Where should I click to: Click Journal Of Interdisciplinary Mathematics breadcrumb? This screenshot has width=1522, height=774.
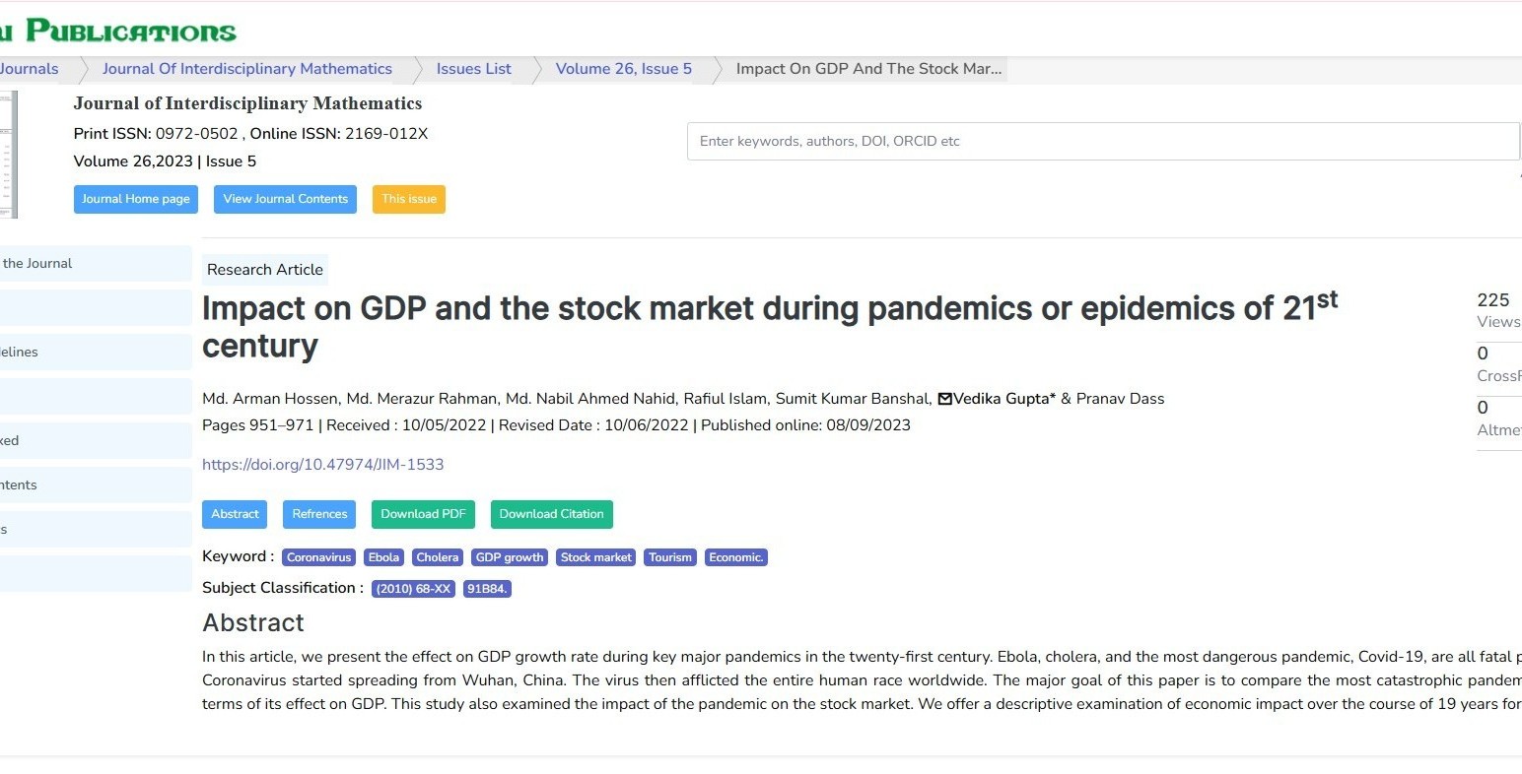coord(247,68)
